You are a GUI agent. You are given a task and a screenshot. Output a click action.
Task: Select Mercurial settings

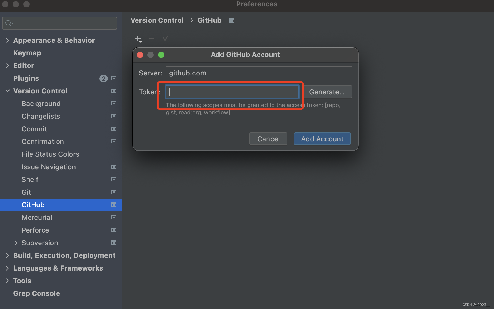[37, 218]
